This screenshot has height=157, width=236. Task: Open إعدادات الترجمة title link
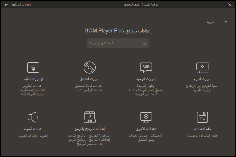146,79
